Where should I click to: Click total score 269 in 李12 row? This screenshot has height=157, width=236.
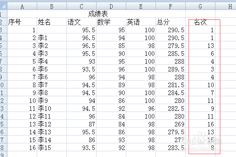pyautogui.click(x=170, y=124)
